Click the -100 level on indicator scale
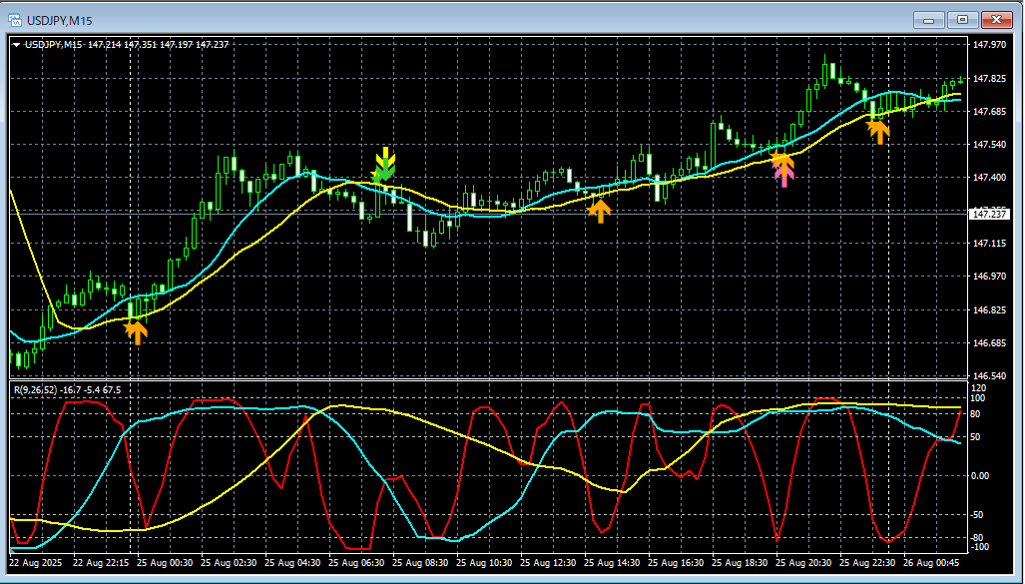Viewport: 1025px width, 584px height. tap(979, 547)
